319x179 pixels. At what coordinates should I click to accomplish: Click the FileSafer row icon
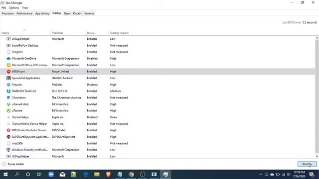click(8, 85)
